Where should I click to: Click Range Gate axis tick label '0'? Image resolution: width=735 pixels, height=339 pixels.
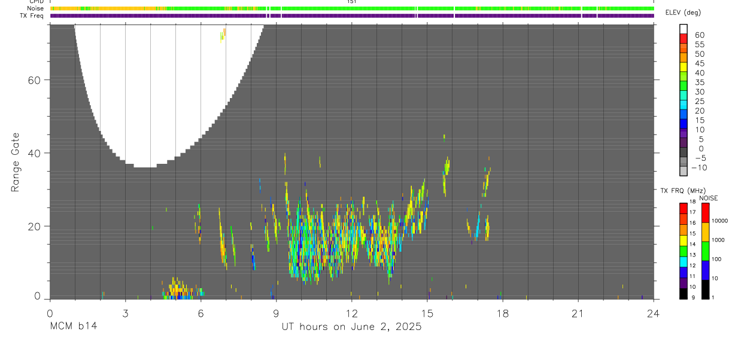[x=37, y=296]
